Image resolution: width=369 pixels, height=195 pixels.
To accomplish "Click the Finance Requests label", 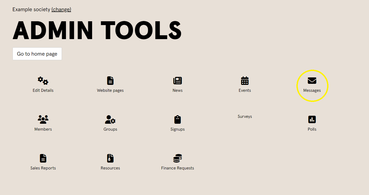I will pos(177,168).
